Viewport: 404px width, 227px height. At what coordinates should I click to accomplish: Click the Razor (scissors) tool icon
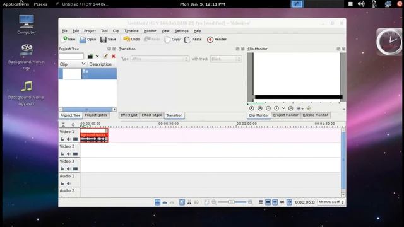pyautogui.click(x=189, y=202)
